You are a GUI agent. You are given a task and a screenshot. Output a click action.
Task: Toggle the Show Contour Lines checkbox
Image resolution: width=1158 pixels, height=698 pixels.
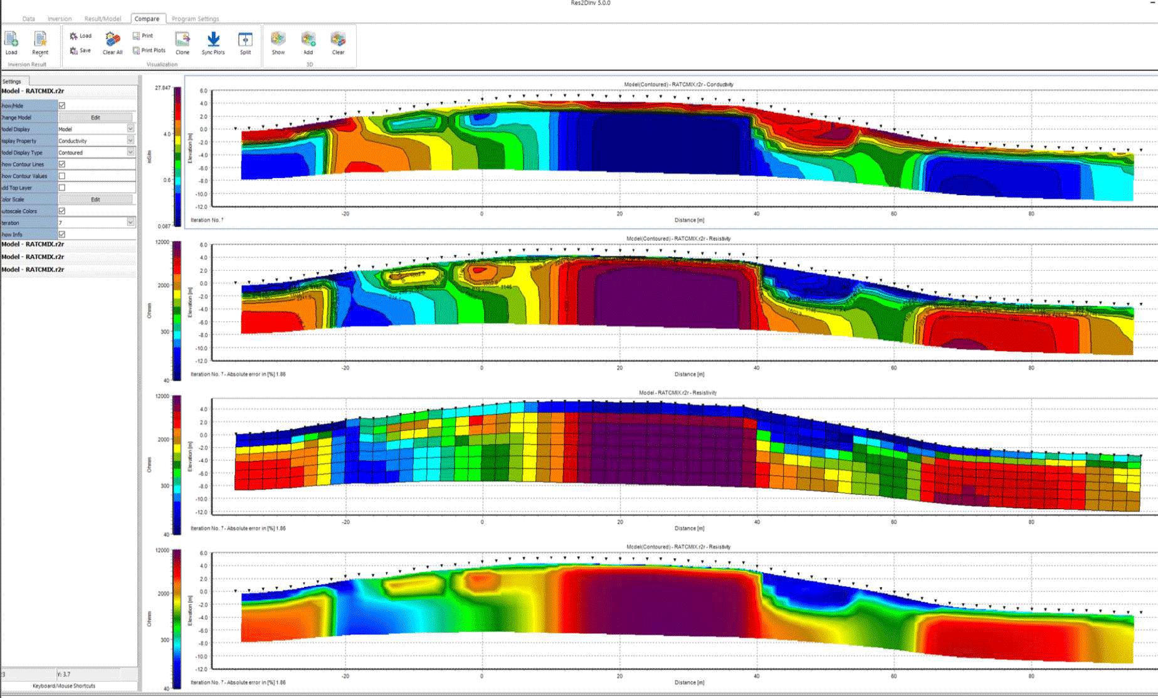[62, 164]
